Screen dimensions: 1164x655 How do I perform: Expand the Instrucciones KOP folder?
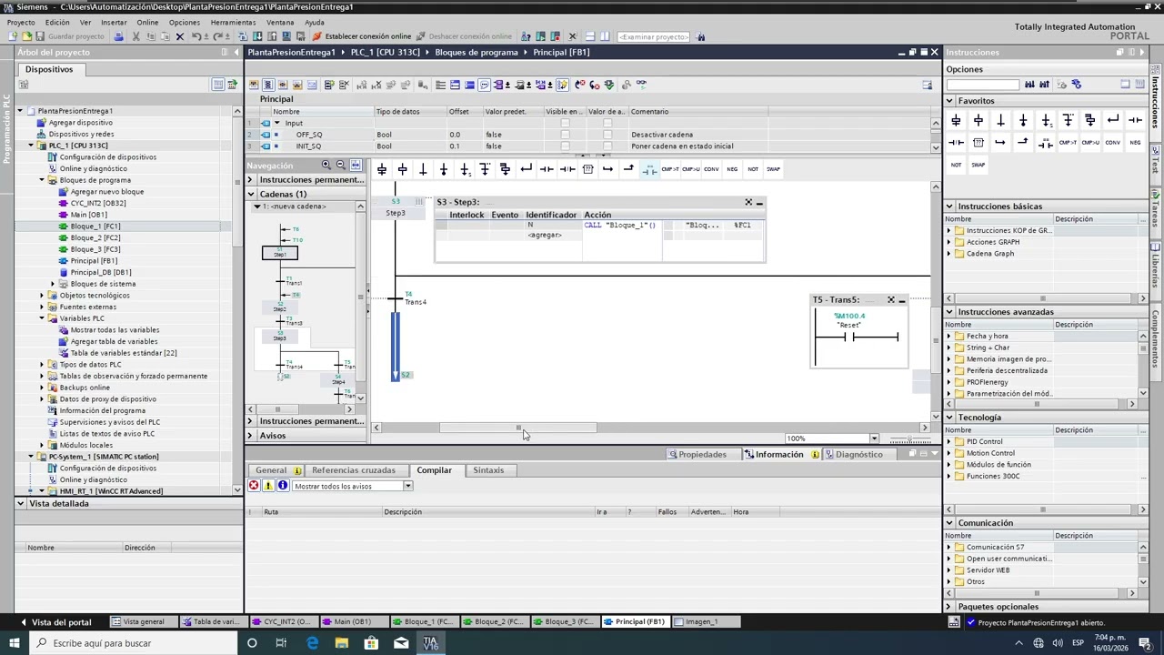click(949, 231)
